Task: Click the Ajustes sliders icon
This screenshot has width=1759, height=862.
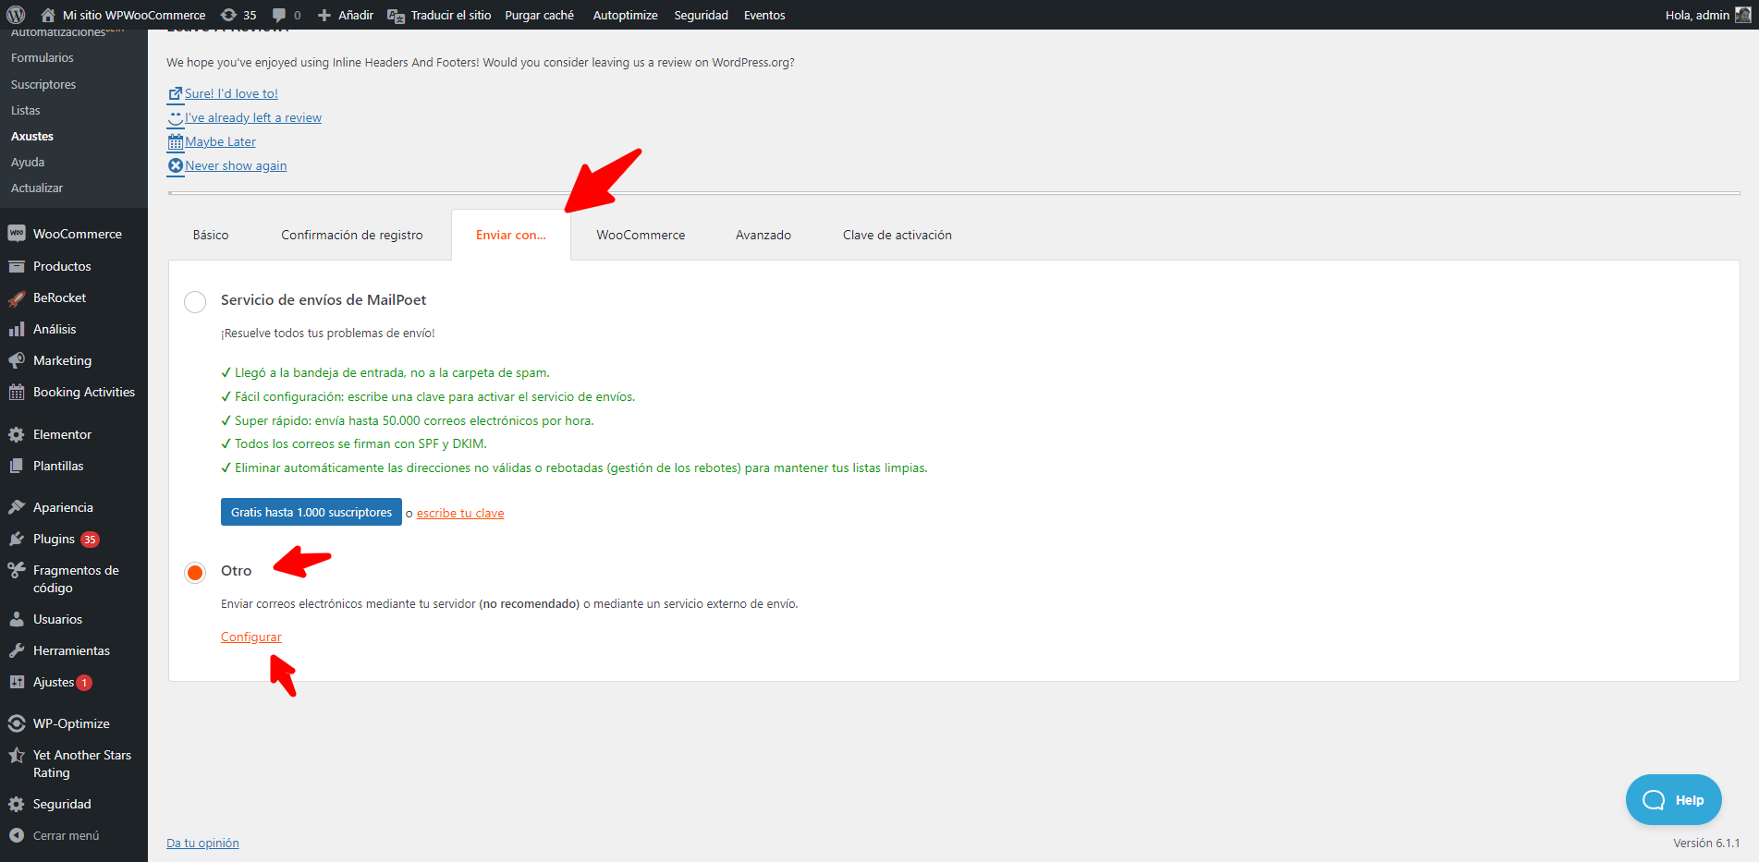Action: 17,682
